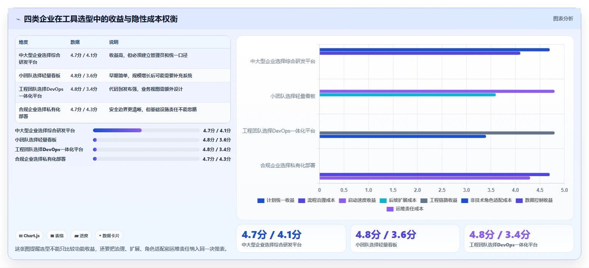Open the 4.7分 / 4.1分 data card
This screenshot has height=268, width=589.
pos(291,238)
